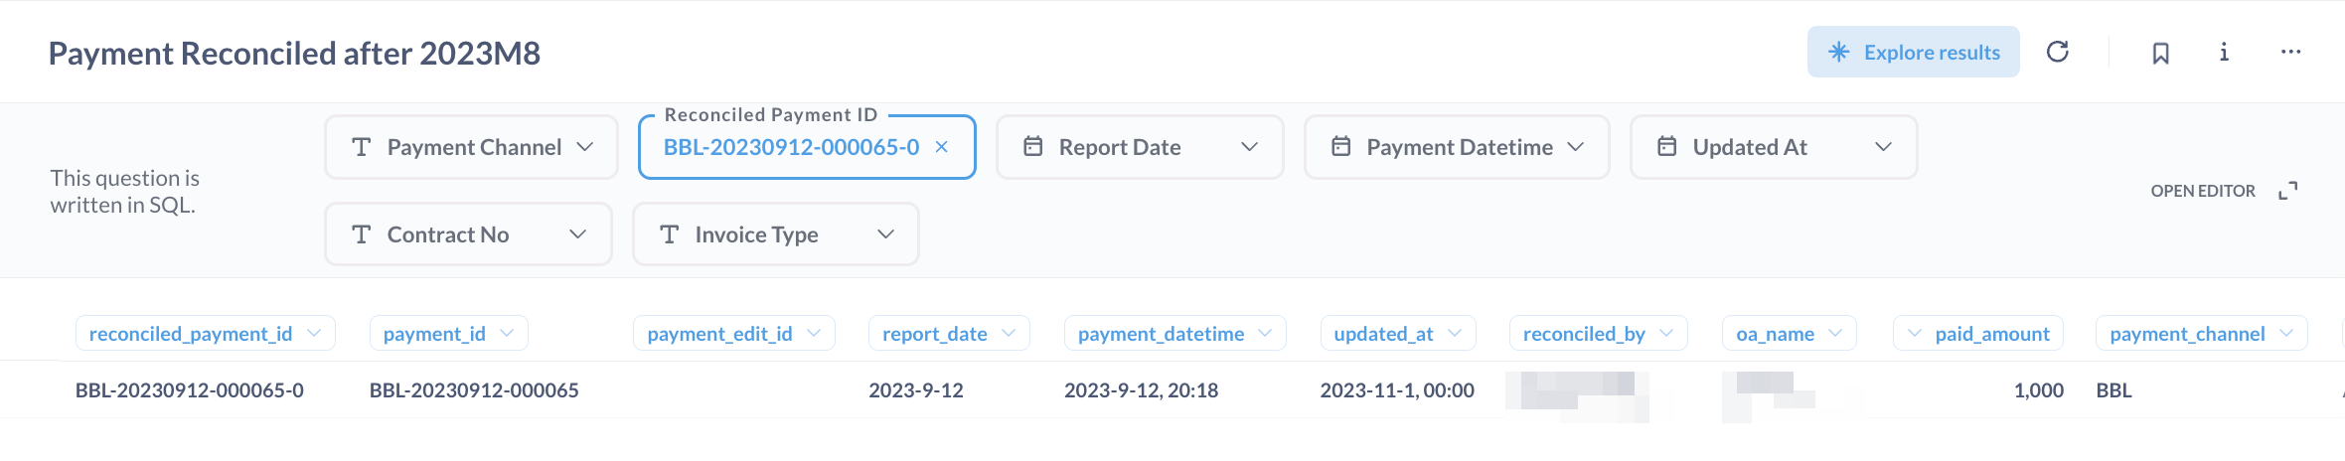Click the BBL-20230912-000065 payment_id cell
The height and width of the screenshot is (461, 2345).
(474, 390)
